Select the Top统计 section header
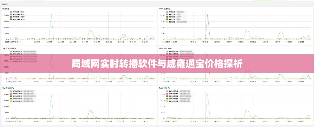The image size is (314, 127). pyautogui.click(x=5, y=4)
